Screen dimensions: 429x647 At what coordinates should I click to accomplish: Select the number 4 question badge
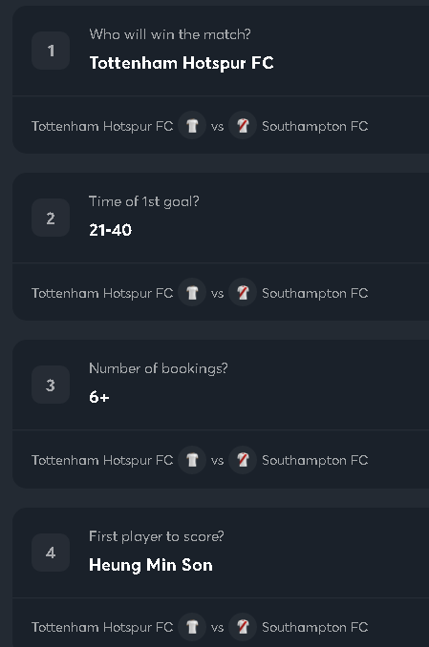pyautogui.click(x=51, y=553)
